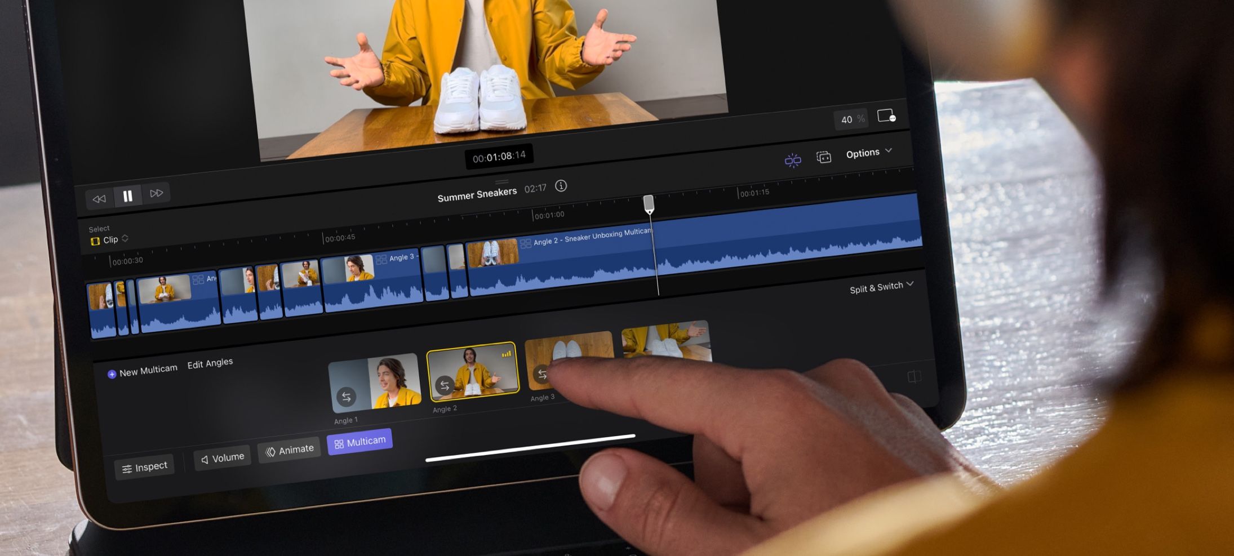Image resolution: width=1234 pixels, height=556 pixels.
Task: Open the Inspect tab
Action: (x=145, y=467)
